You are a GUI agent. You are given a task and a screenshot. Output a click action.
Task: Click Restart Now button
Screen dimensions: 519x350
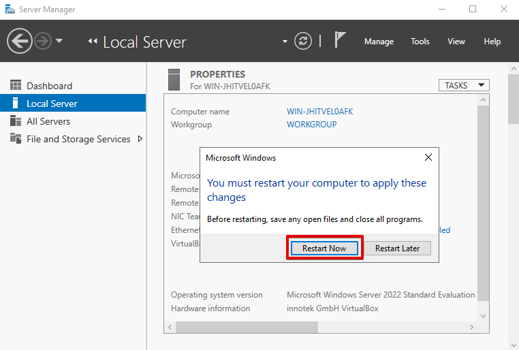324,248
